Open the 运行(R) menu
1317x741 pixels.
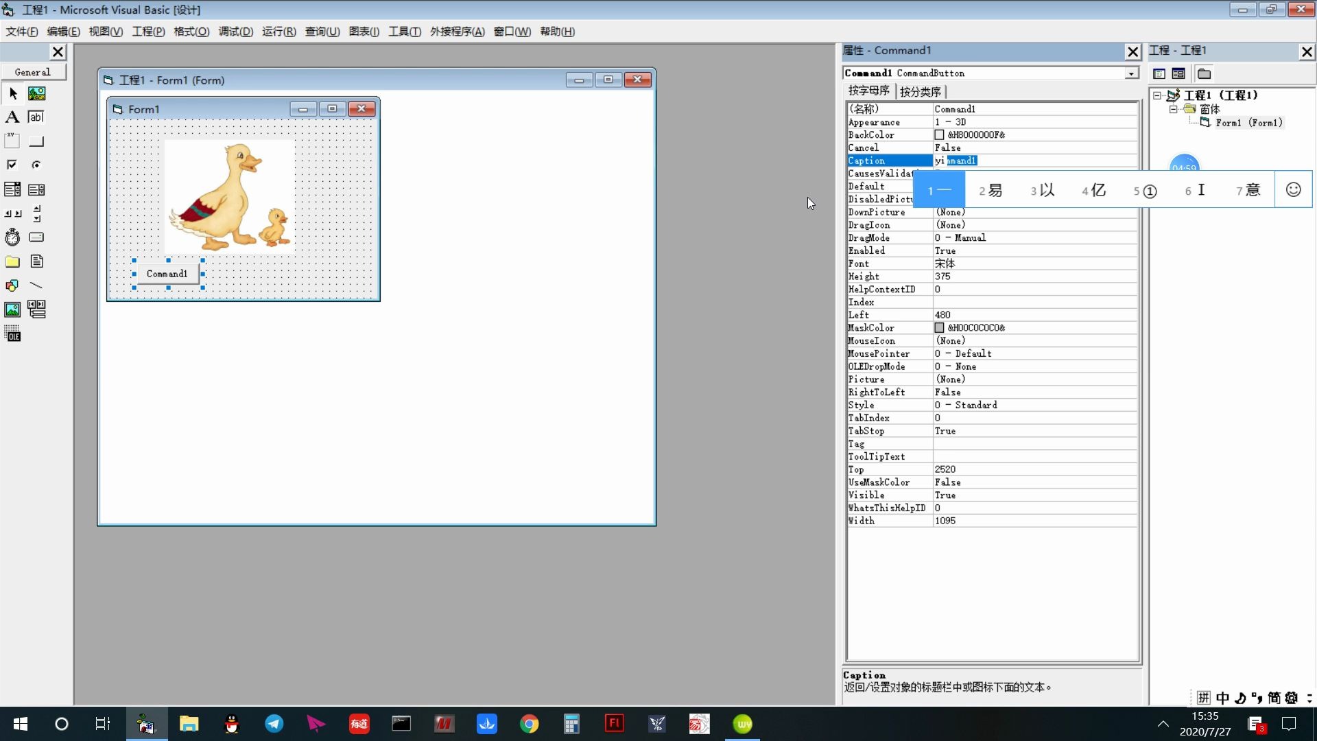point(278,32)
